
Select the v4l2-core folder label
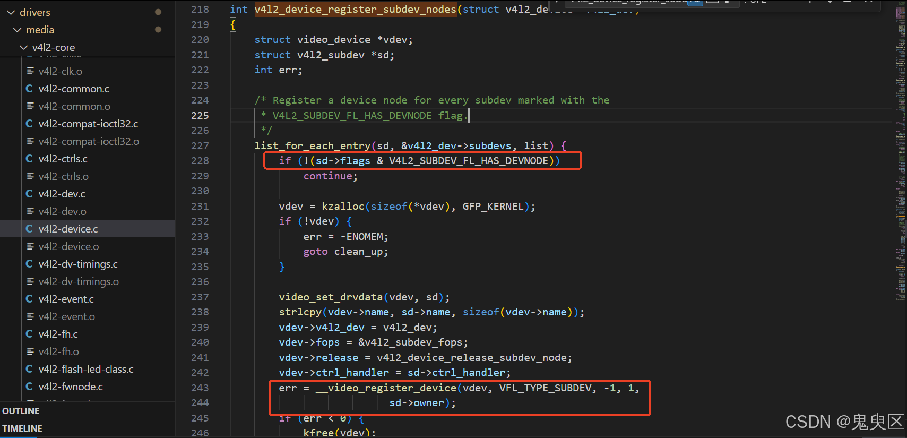click(x=54, y=47)
